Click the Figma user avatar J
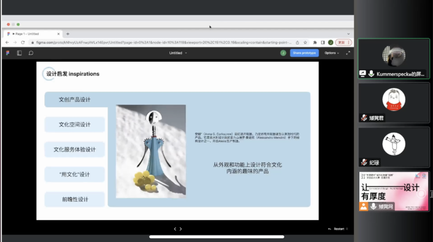This screenshot has height=242, width=433. (x=283, y=53)
